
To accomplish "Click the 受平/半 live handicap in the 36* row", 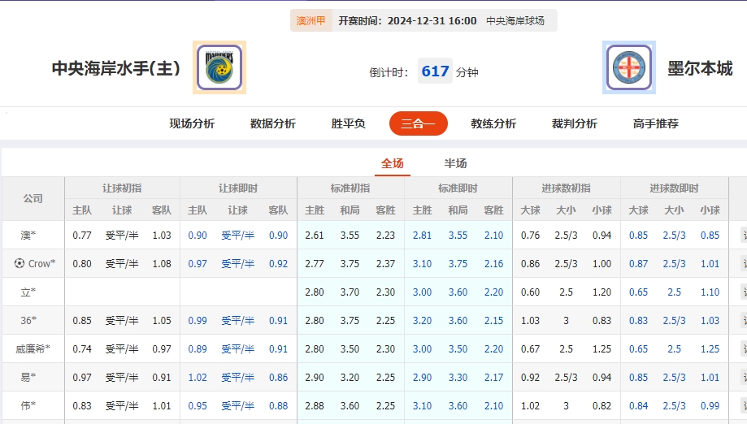I will click(x=237, y=321).
